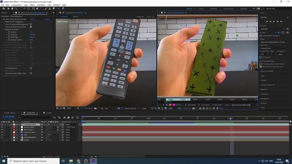This screenshot has width=292, height=164.
Task: Click Contrast stopwatch icon
Action: point(9,35)
